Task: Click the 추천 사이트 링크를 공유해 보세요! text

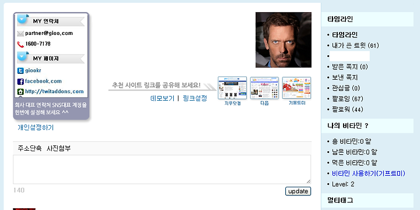Action: pos(156,86)
